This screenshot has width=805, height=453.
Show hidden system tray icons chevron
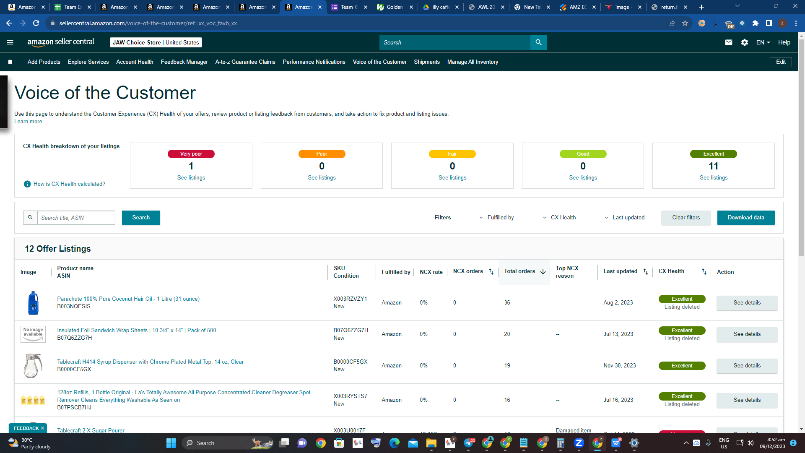pyautogui.click(x=686, y=443)
